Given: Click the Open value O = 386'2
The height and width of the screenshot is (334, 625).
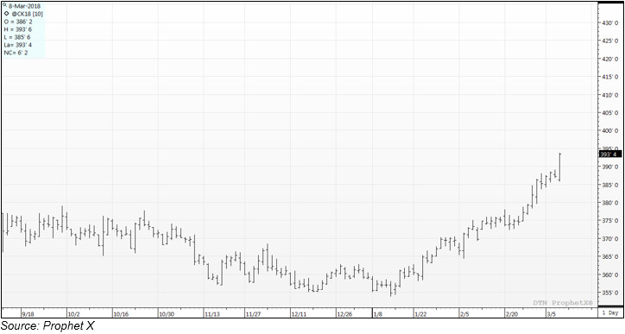Looking at the screenshot, I should [19, 22].
